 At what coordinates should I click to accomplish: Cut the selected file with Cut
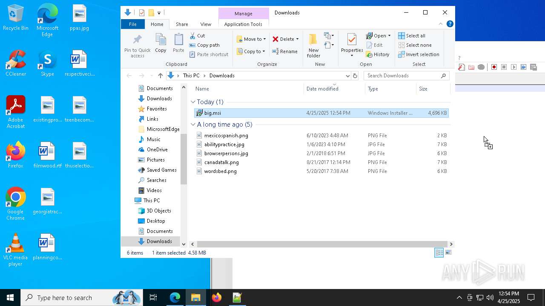[x=197, y=36]
